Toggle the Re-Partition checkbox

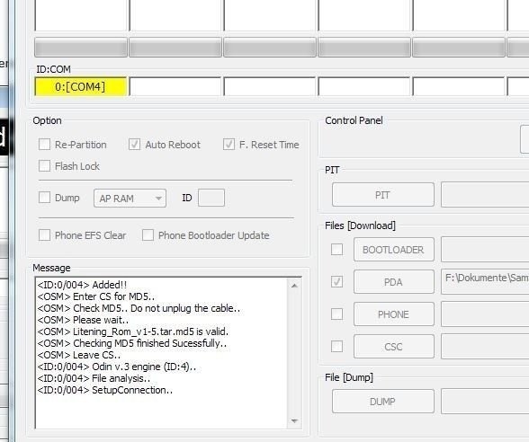click(x=45, y=145)
